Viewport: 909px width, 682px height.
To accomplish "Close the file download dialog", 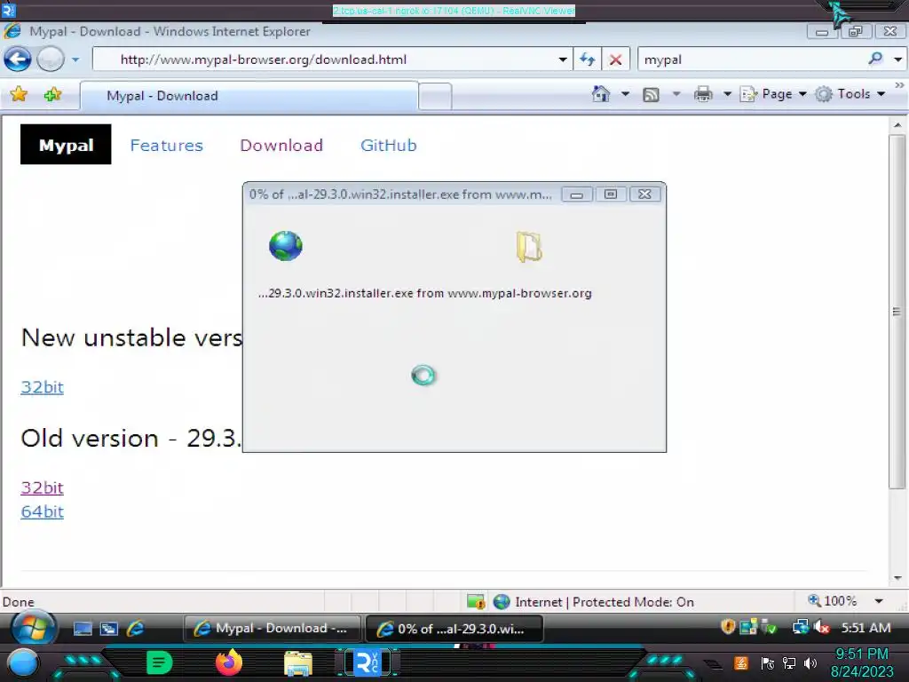I will [x=644, y=194].
